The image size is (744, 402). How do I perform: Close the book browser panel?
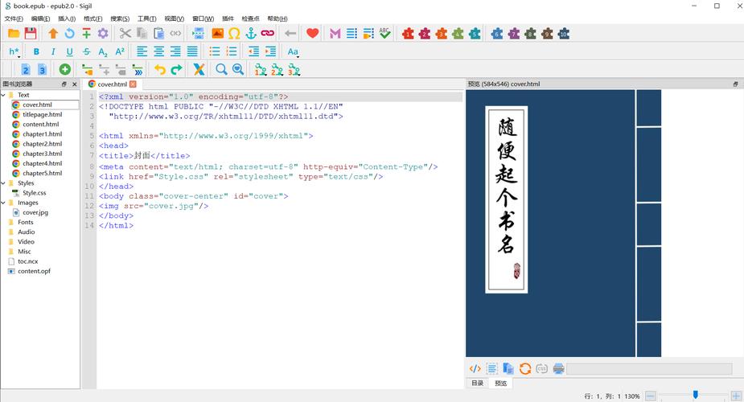coord(75,84)
